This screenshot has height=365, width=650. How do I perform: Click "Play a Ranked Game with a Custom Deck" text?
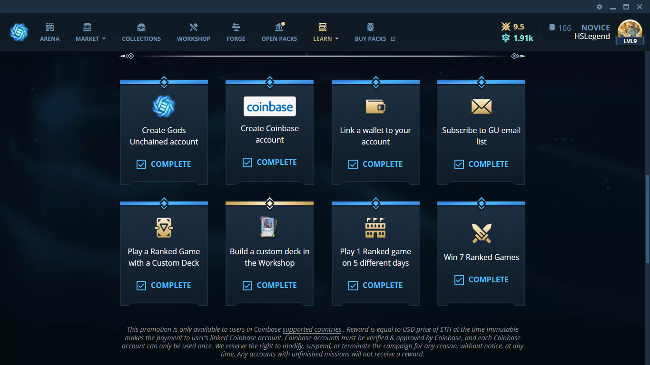point(164,257)
